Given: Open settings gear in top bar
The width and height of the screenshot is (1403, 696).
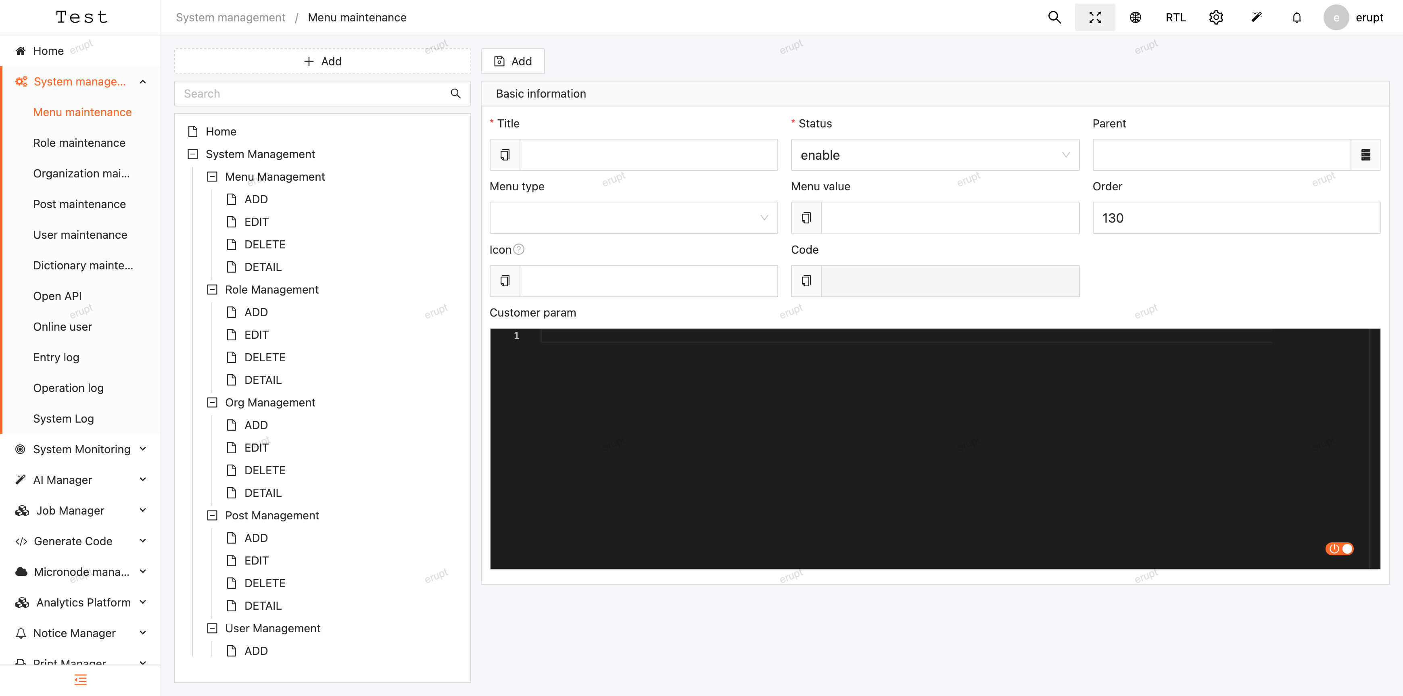Looking at the screenshot, I should [1216, 17].
